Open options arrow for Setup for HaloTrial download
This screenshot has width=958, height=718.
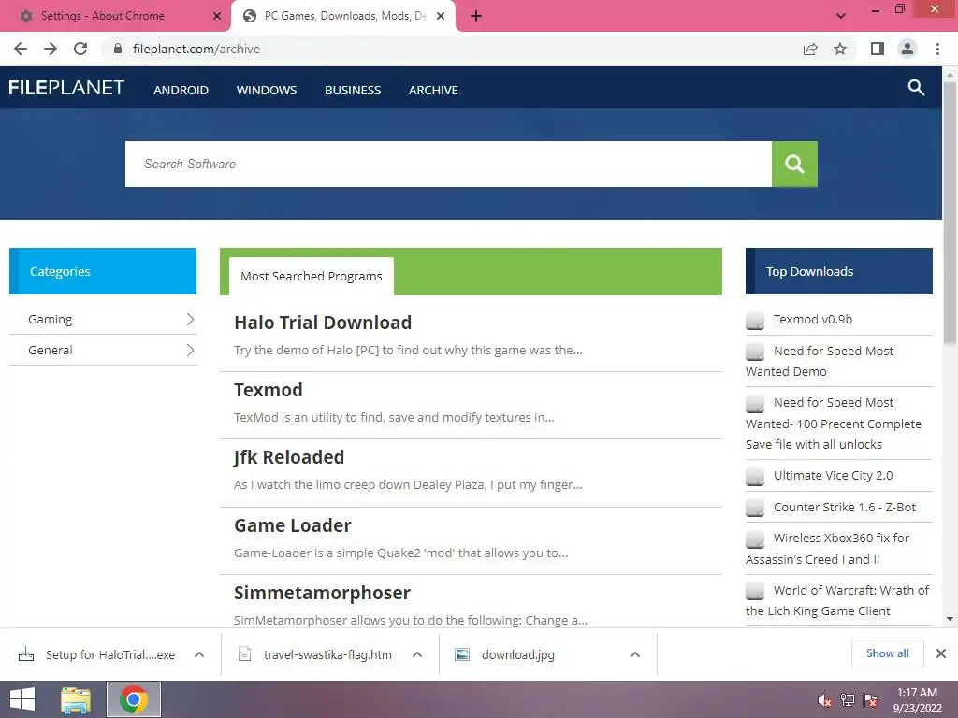[199, 654]
